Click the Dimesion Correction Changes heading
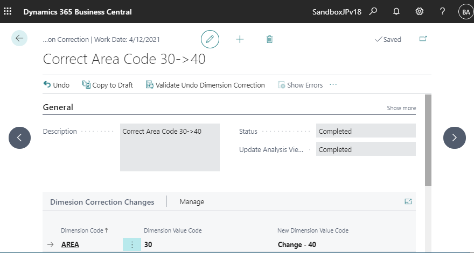The image size is (474, 253). click(x=102, y=202)
